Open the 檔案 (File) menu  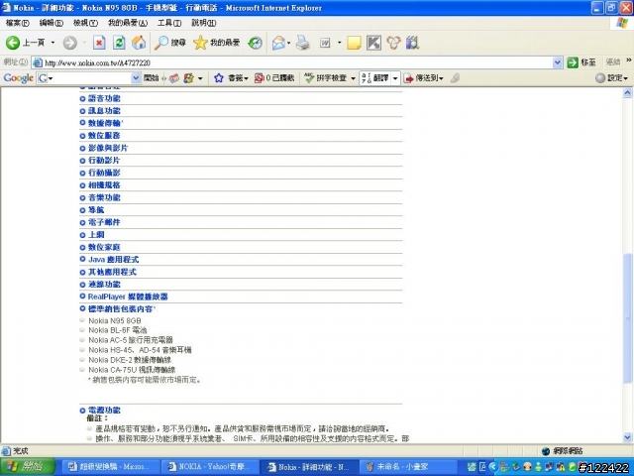click(18, 23)
